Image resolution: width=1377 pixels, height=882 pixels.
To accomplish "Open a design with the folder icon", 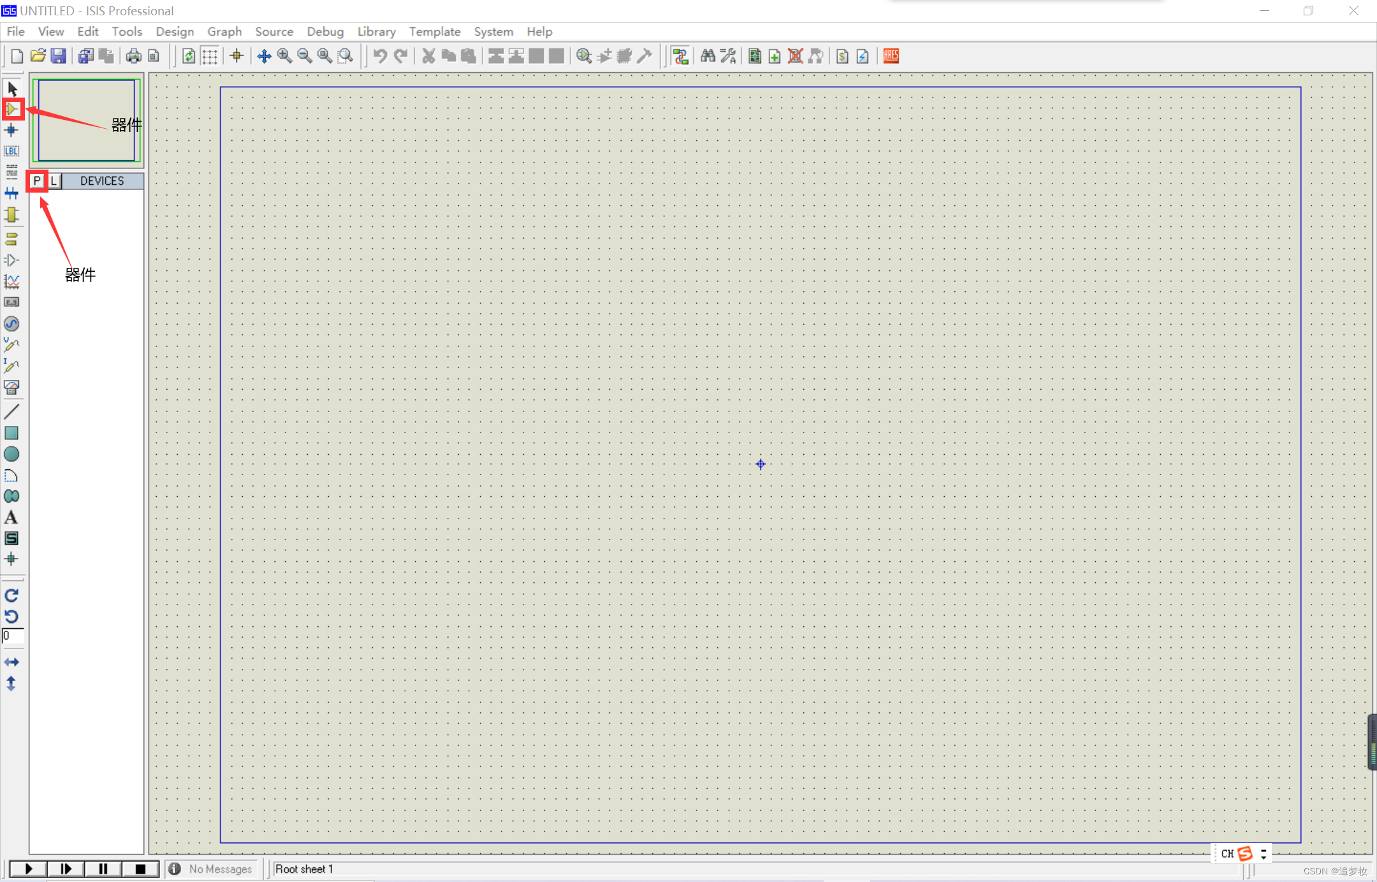I will pyautogui.click(x=38, y=56).
